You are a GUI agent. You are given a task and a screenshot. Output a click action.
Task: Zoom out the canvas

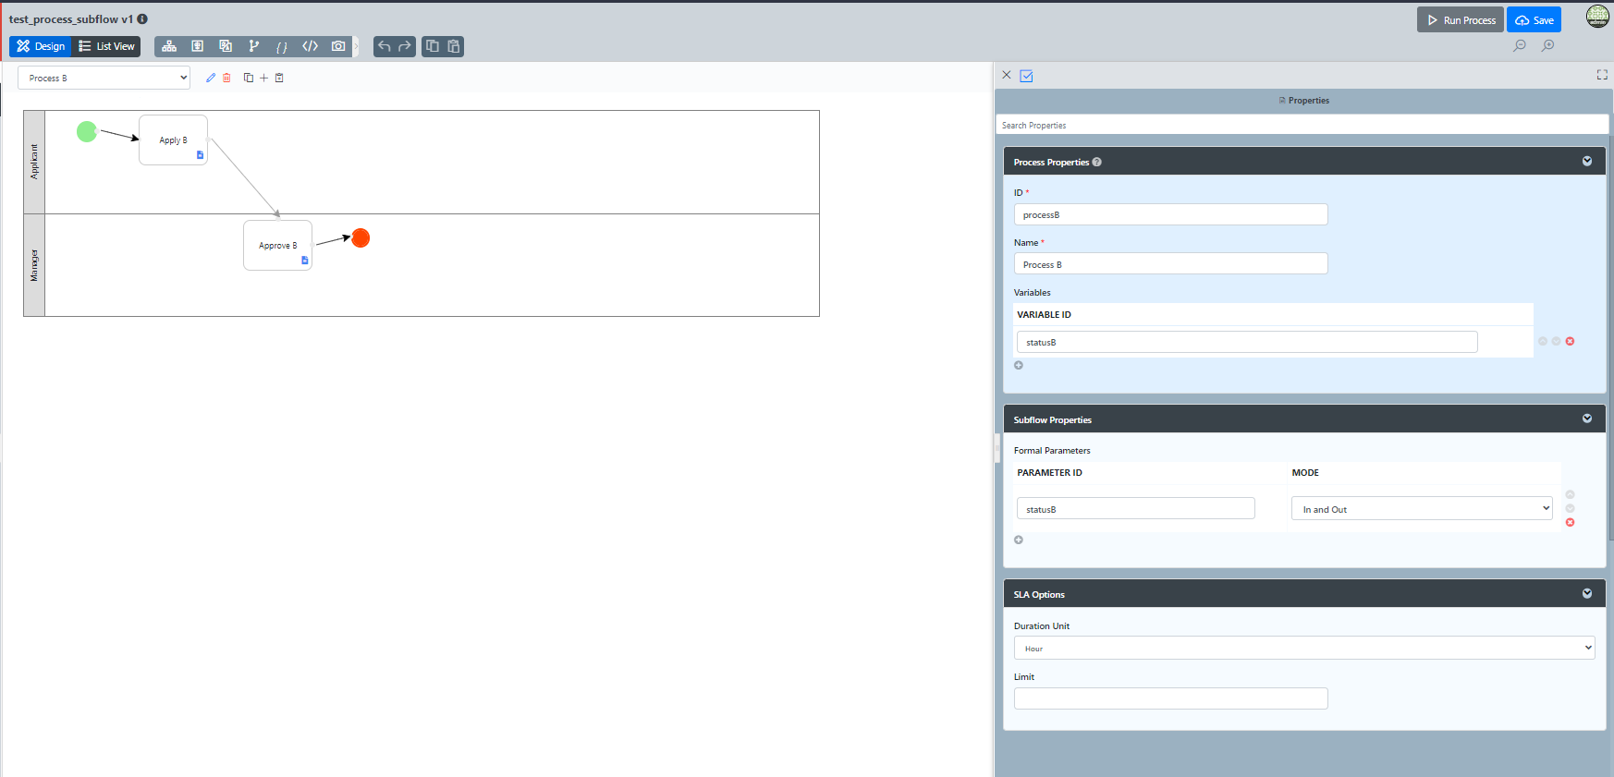(x=1520, y=45)
